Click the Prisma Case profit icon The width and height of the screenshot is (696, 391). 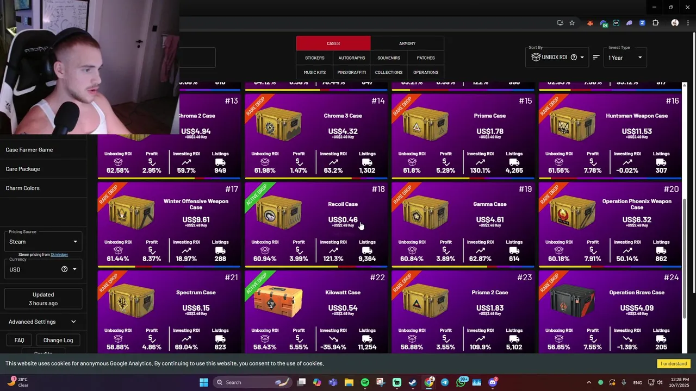tap(445, 162)
